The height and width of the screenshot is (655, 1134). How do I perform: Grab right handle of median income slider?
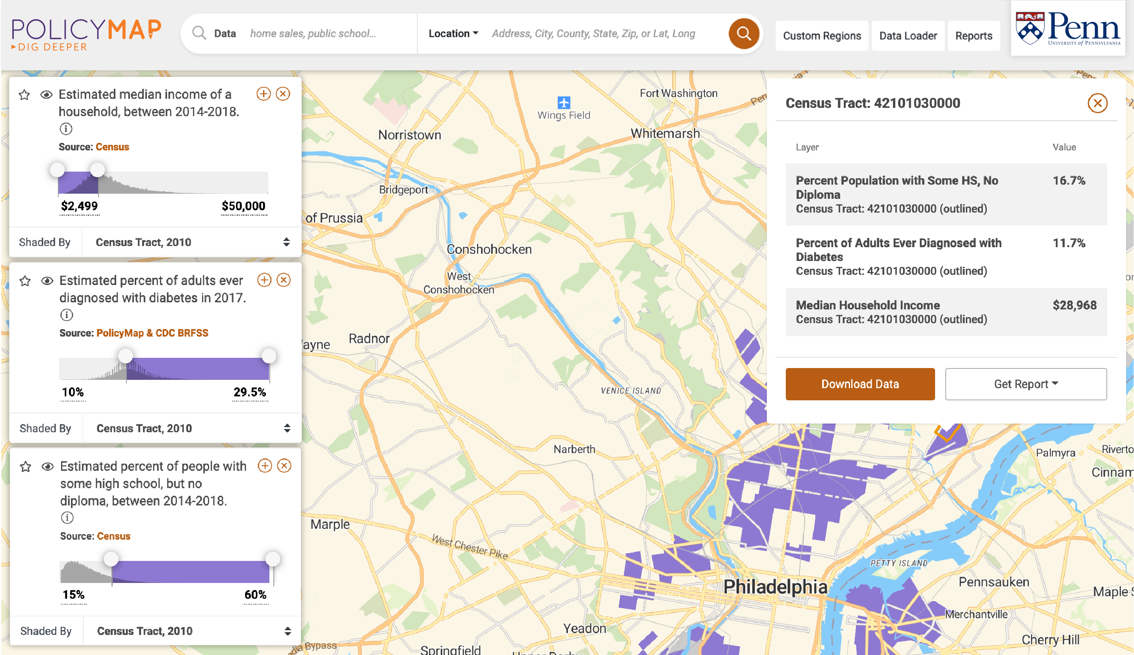tap(98, 170)
